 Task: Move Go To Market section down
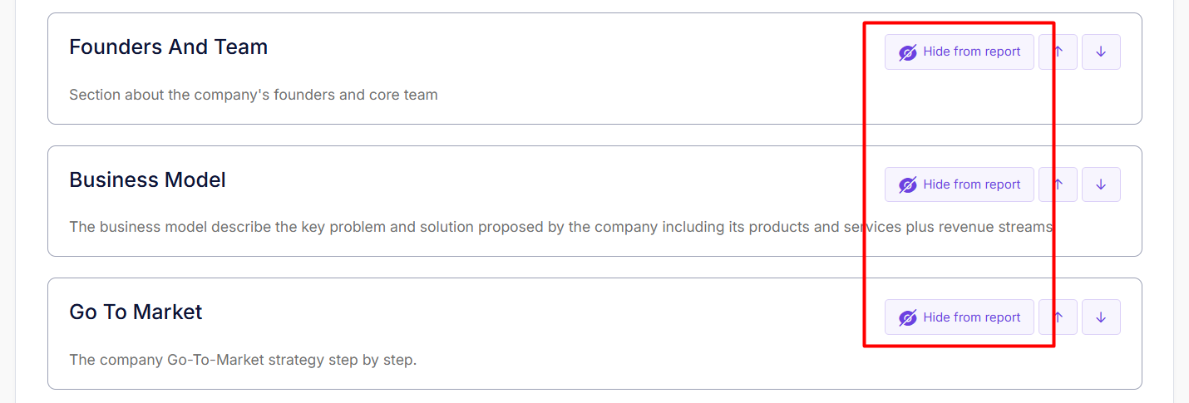[1101, 317]
